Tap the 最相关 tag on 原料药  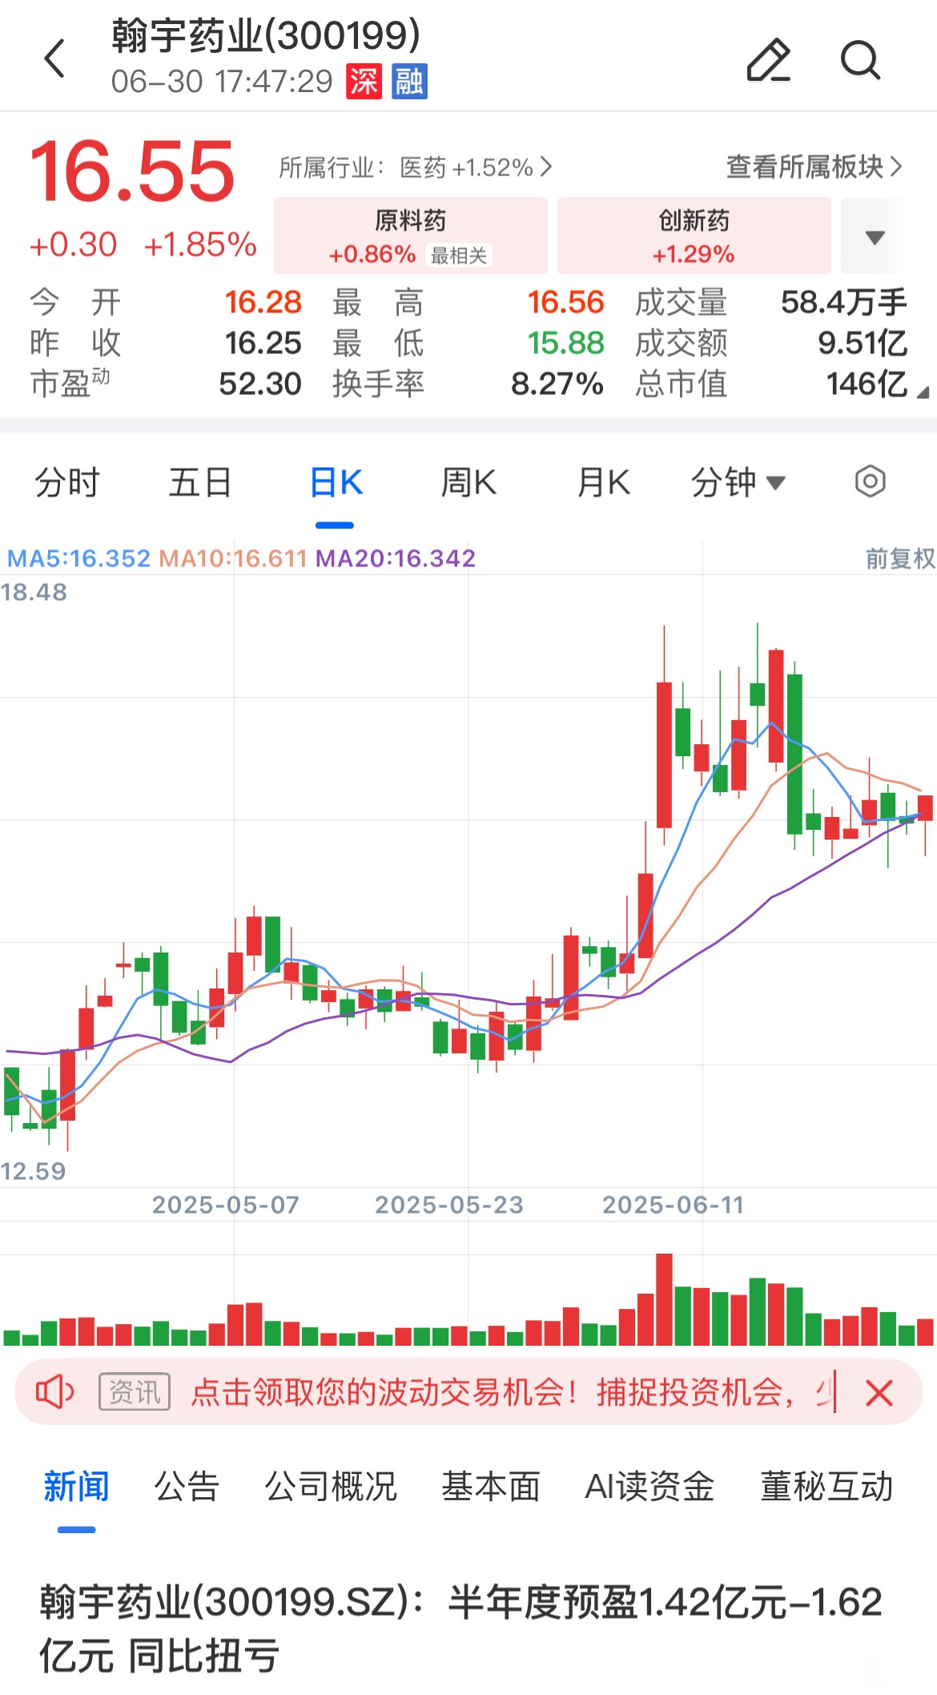[459, 256]
